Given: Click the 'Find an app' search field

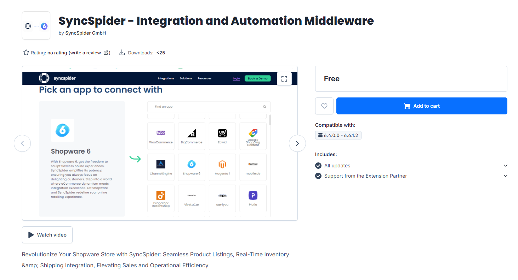Looking at the screenshot, I should click(209, 107).
